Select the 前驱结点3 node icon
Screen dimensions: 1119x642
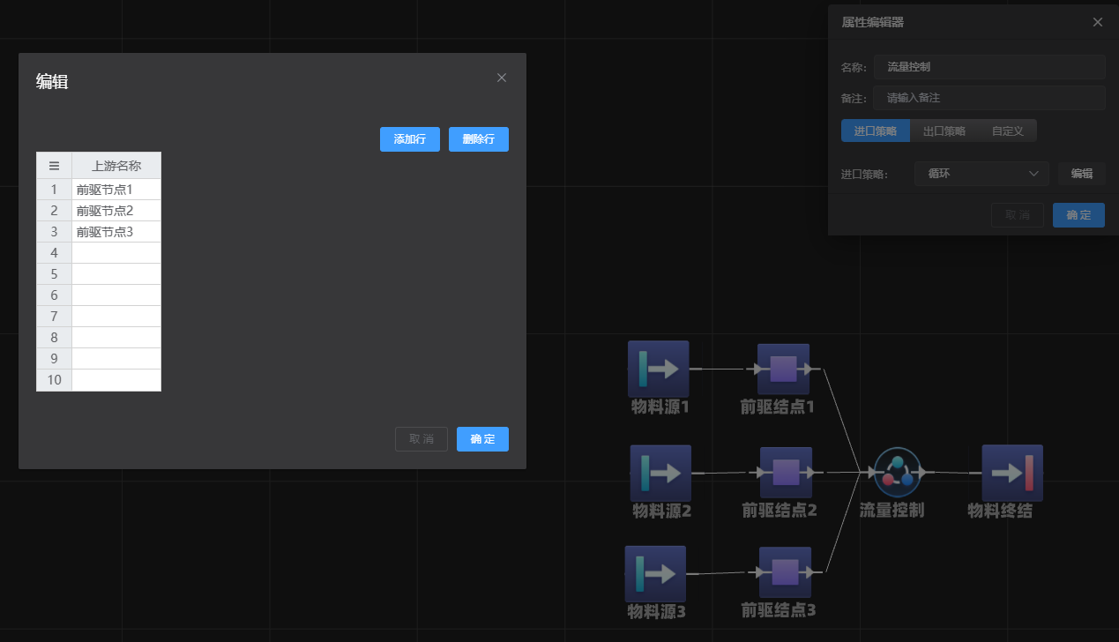pyautogui.click(x=785, y=572)
